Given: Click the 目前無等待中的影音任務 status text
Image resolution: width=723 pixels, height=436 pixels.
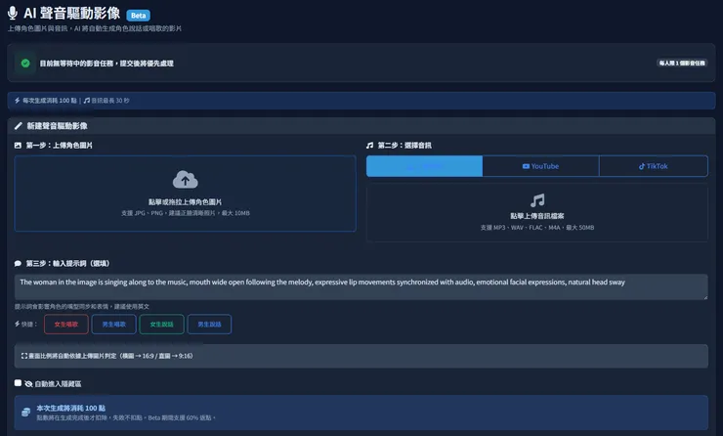Looking at the screenshot, I should tap(106, 64).
